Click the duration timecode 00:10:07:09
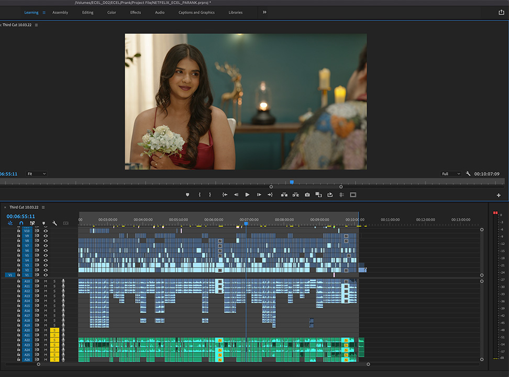This screenshot has height=377, width=509. pyautogui.click(x=486, y=174)
